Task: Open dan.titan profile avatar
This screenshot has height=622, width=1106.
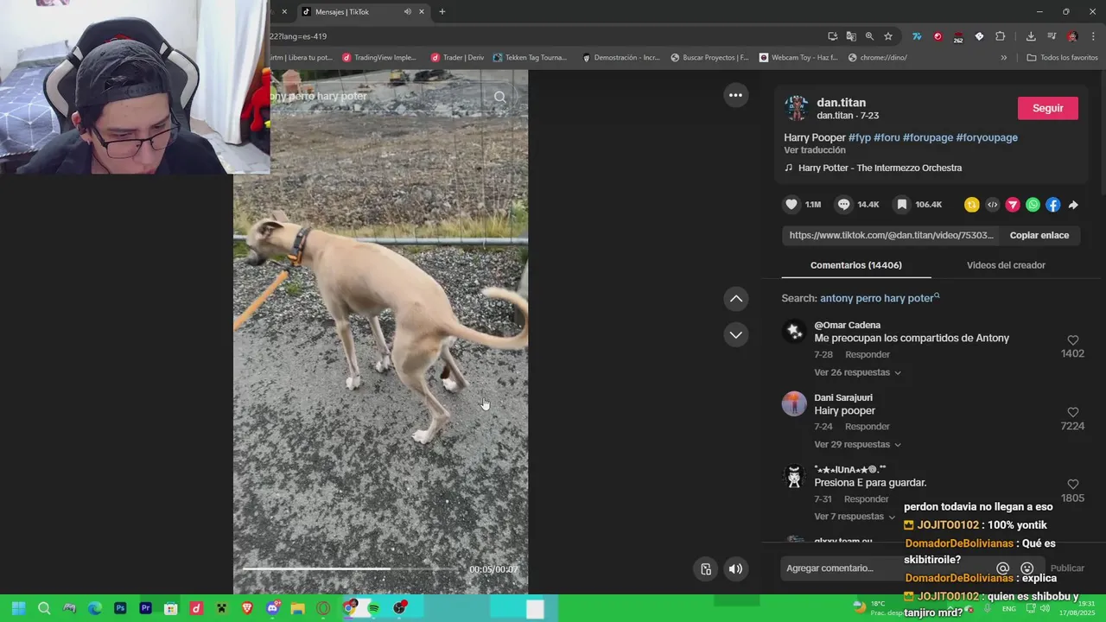Action: coord(796,108)
